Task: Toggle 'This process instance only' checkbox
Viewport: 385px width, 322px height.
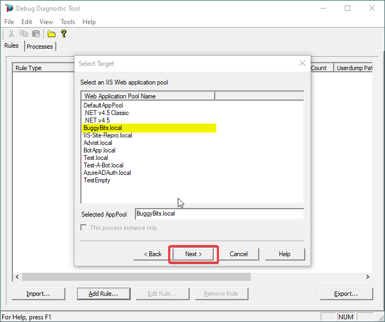Action: pyautogui.click(x=84, y=228)
